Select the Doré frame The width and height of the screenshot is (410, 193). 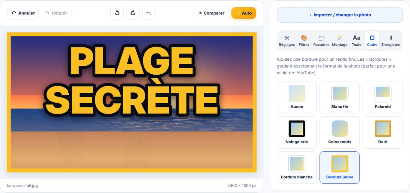pos(383,132)
